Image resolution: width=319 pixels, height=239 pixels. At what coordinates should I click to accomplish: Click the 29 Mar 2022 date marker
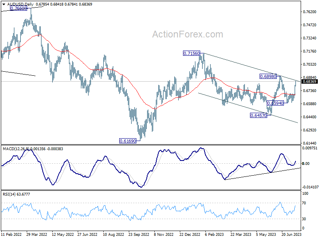click(37, 234)
